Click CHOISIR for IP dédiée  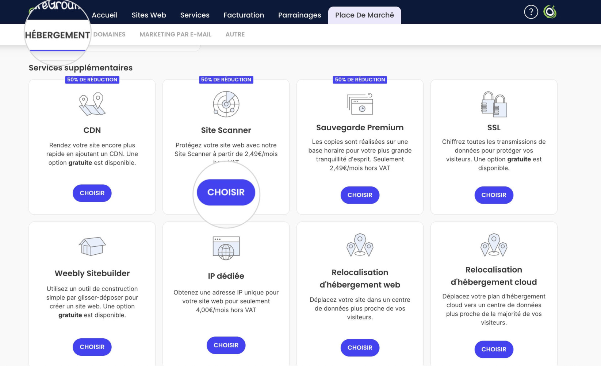226,345
